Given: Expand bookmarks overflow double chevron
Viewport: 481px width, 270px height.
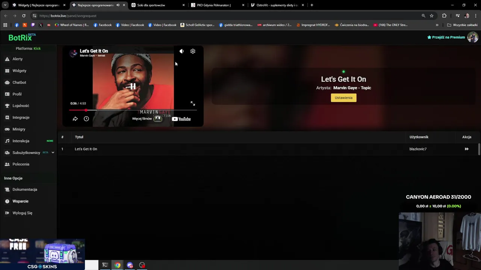Looking at the screenshot, I should [437, 25].
